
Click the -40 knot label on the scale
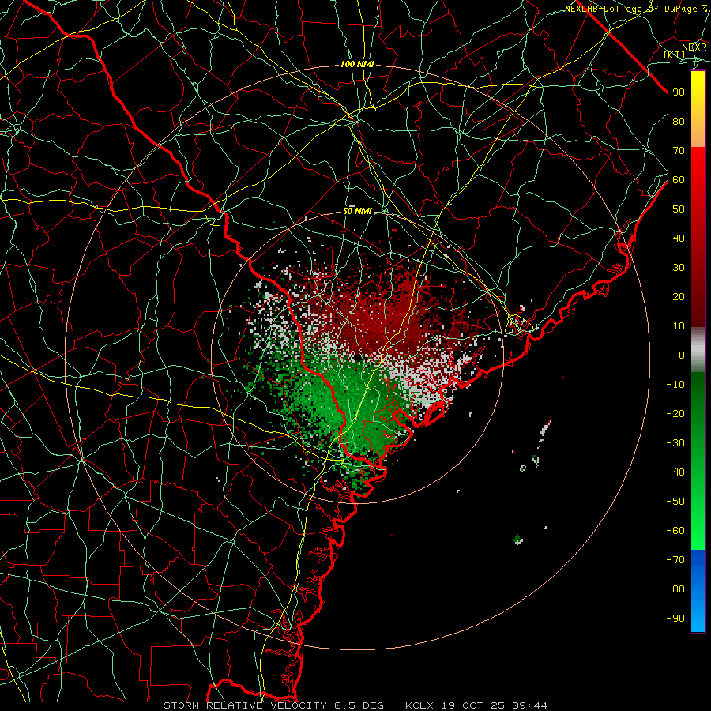click(675, 472)
